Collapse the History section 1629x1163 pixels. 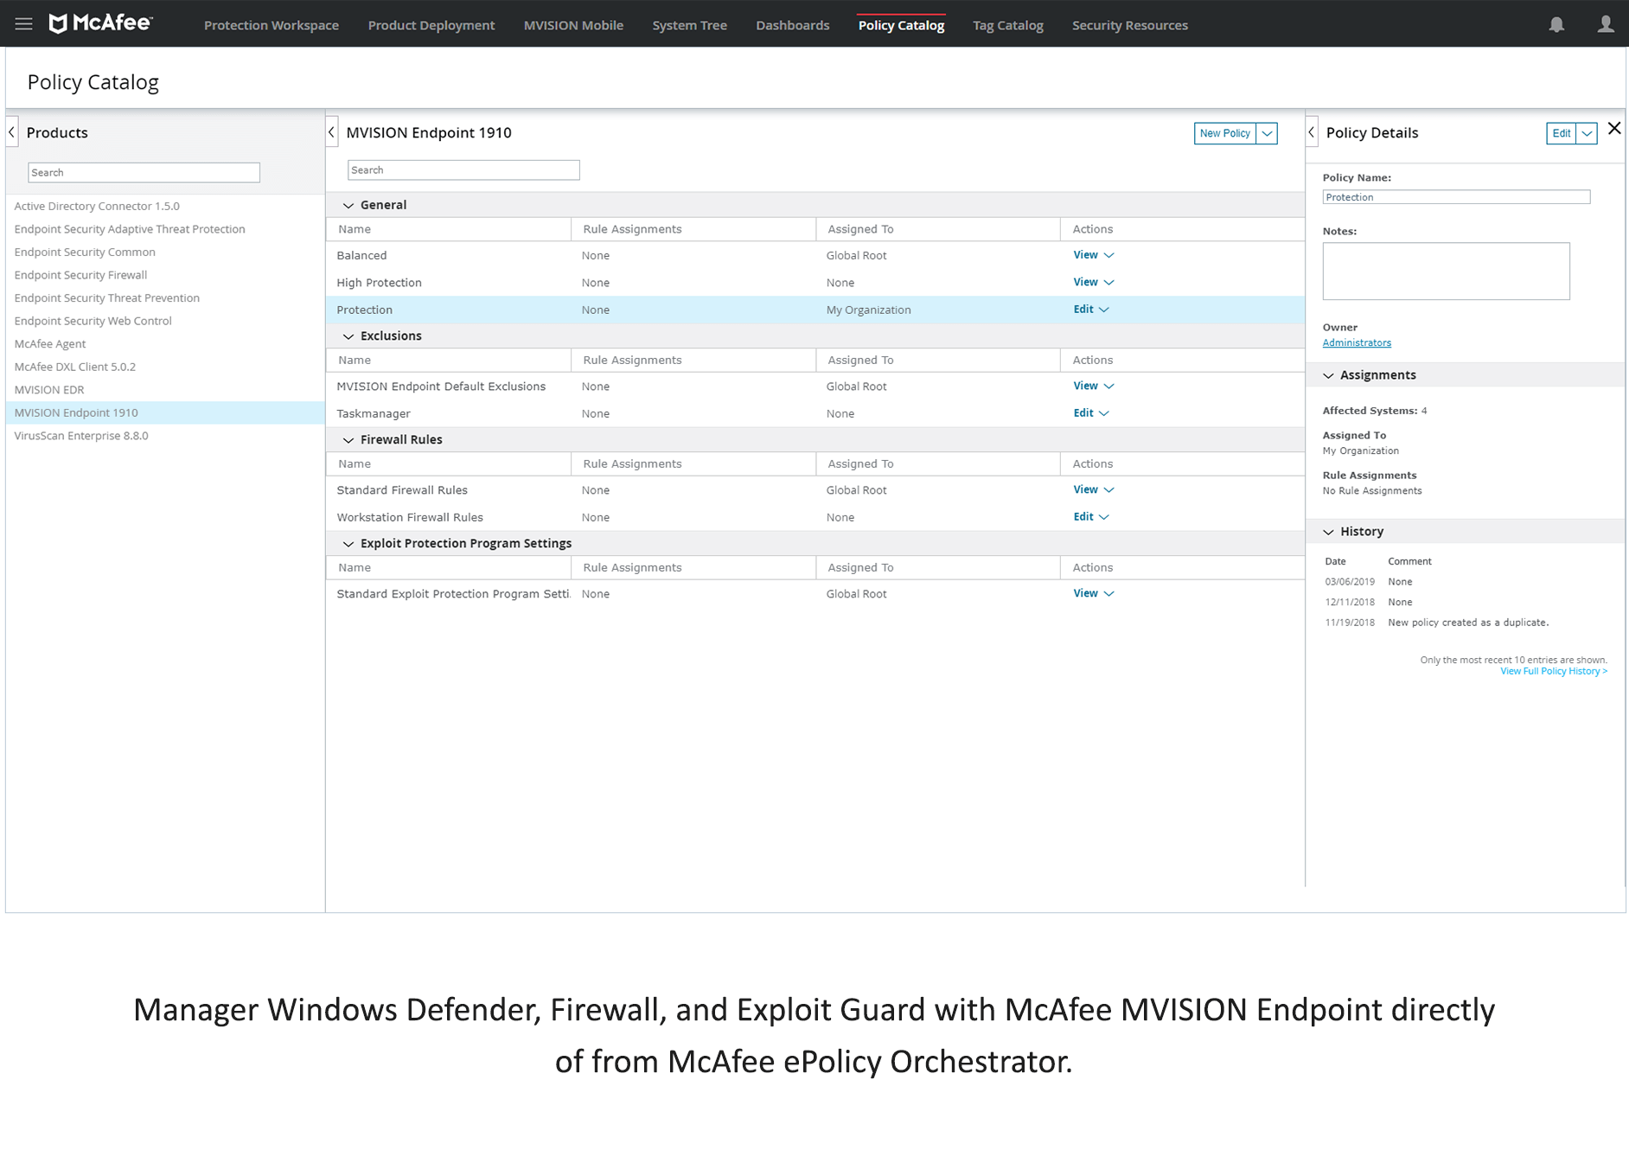[1328, 532]
